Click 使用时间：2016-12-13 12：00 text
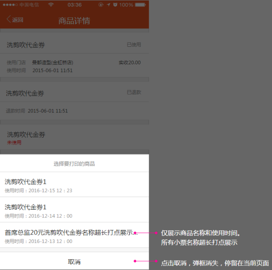This screenshot has width=272, height=270. click(x=38, y=241)
